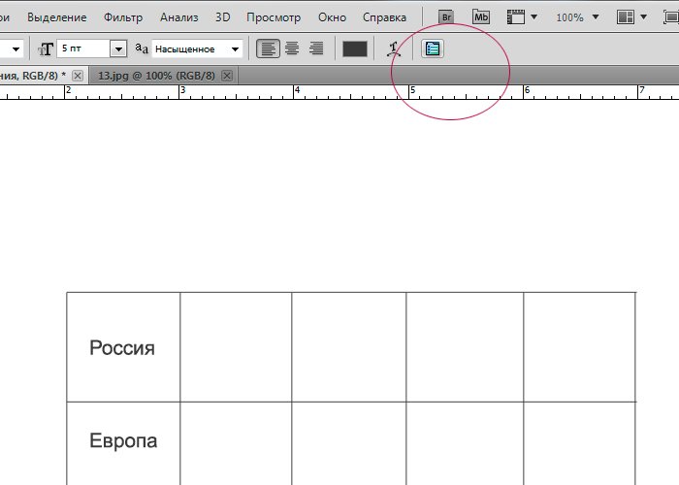Launch Adobe Bridge with Br icon
Image resolution: width=679 pixels, height=485 pixels.
(x=446, y=17)
